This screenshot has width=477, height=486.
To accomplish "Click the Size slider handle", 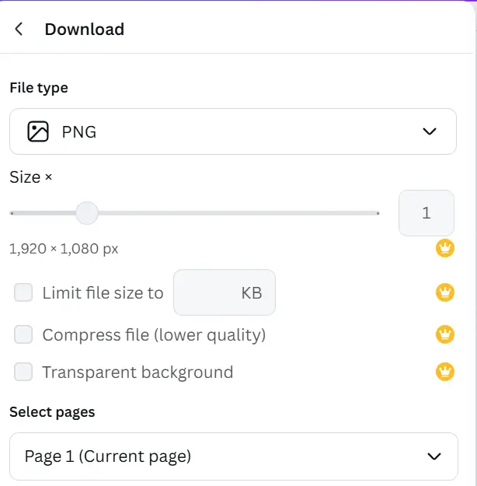I will [x=87, y=213].
